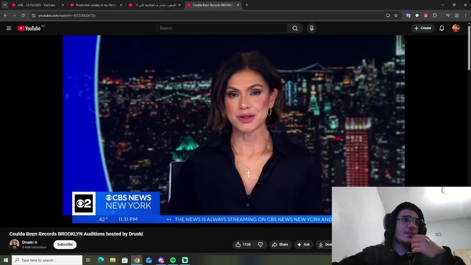471x265 pixels.
Task: Open Task View on taskbar
Action: [88, 260]
